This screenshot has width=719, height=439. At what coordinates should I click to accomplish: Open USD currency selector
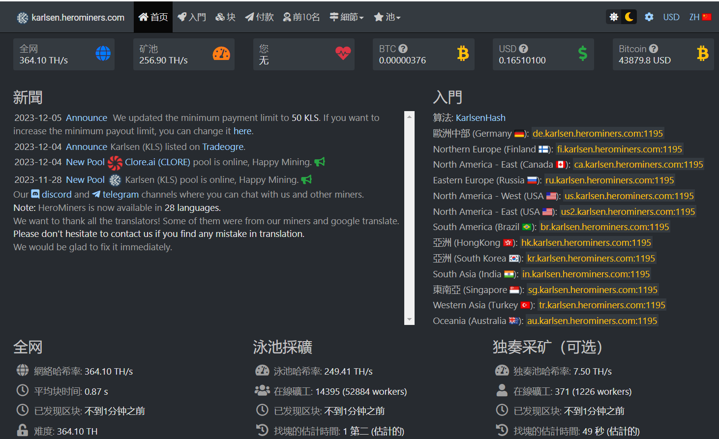(x=671, y=17)
